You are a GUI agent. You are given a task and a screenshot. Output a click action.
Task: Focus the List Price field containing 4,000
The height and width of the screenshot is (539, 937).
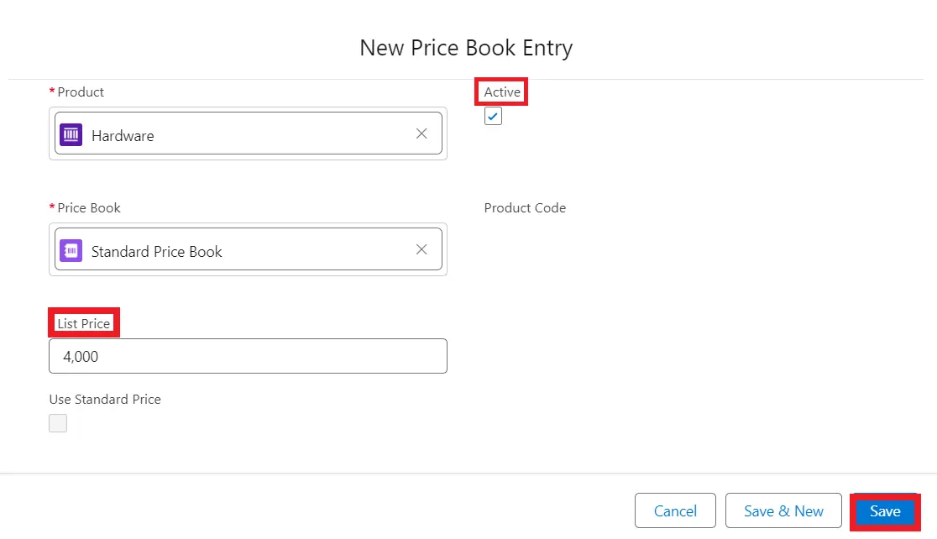(248, 356)
